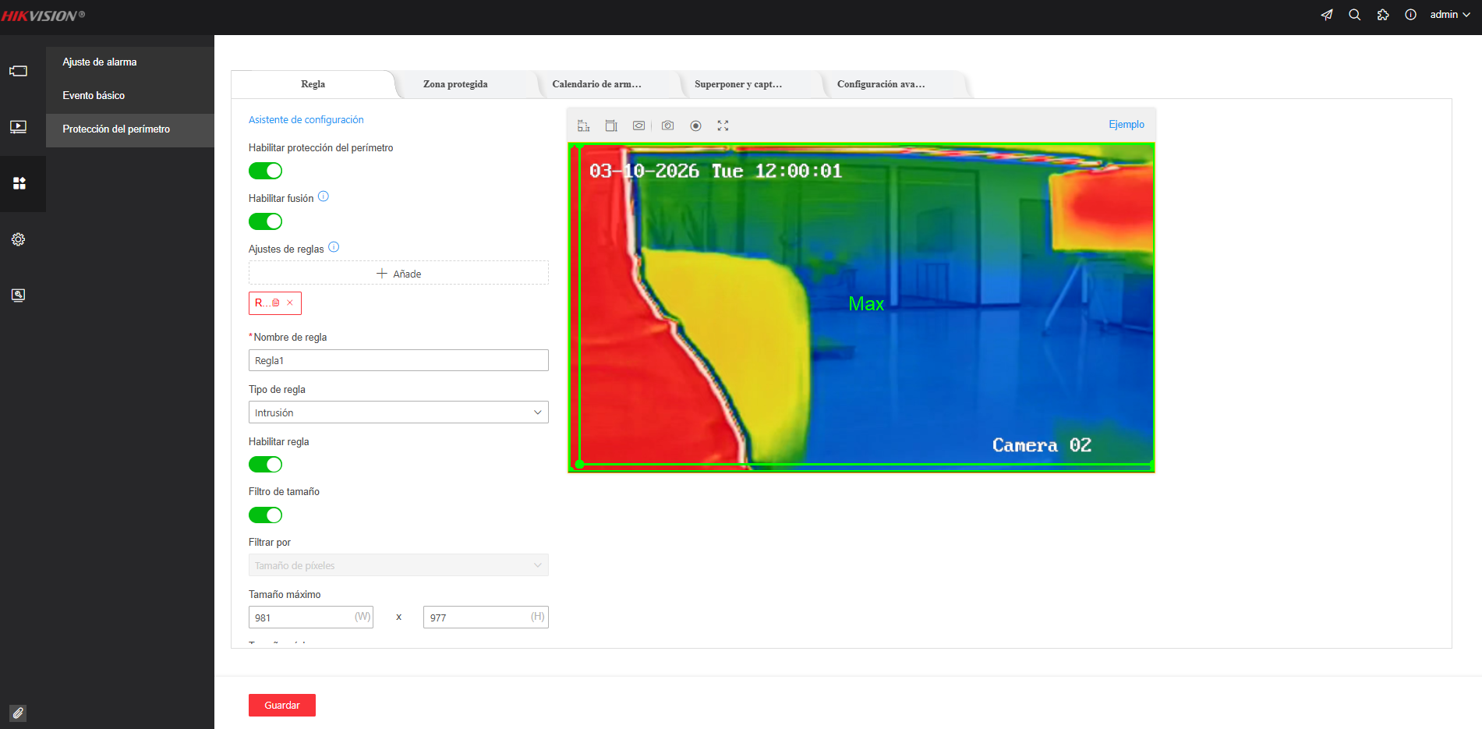The width and height of the screenshot is (1482, 729).
Task: Open fullscreen view of the video
Action: [x=723, y=126]
